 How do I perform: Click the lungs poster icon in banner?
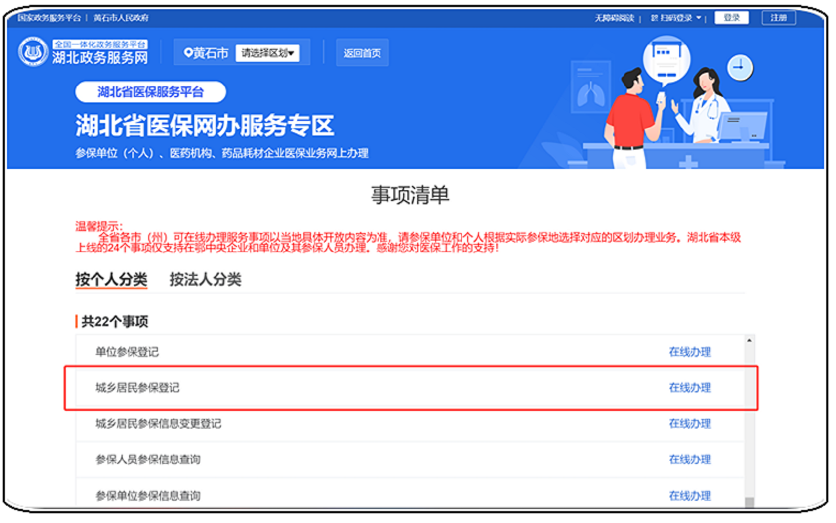tap(591, 92)
